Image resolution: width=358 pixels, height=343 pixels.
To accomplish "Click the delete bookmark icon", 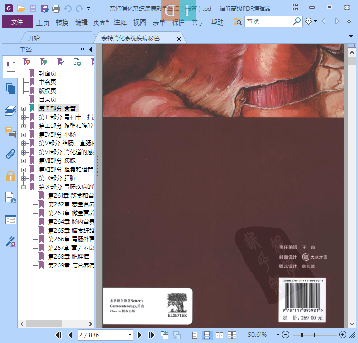I will pos(27,62).
